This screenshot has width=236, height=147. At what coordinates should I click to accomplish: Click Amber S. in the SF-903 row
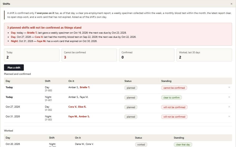tap(84, 116)
